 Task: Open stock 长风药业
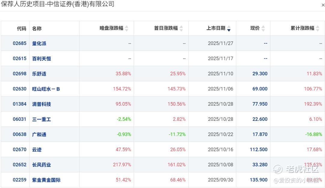click(42, 164)
